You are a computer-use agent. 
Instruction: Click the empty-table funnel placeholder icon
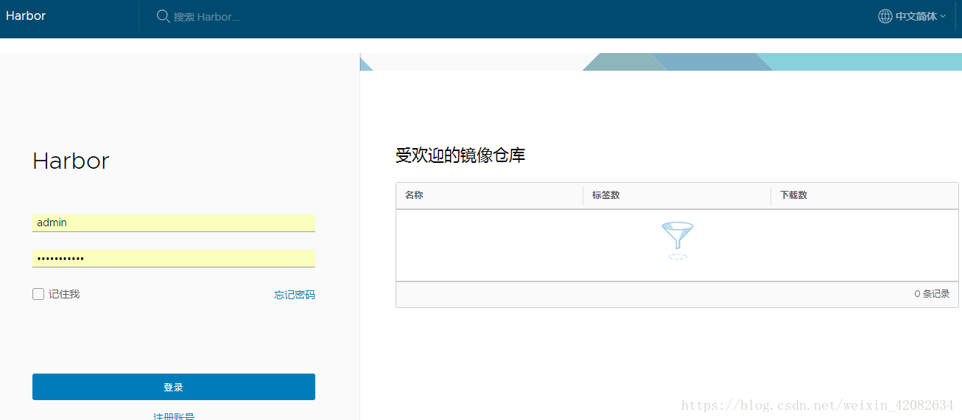(678, 240)
